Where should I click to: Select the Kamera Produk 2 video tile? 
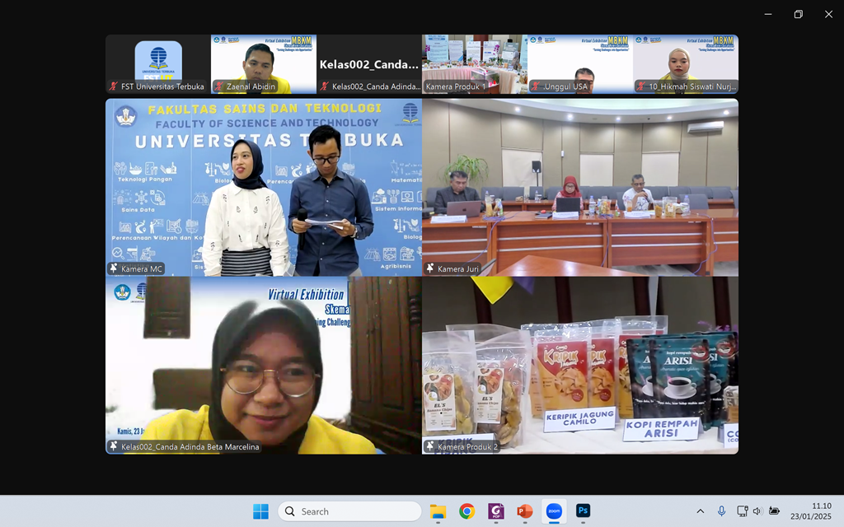tap(580, 365)
